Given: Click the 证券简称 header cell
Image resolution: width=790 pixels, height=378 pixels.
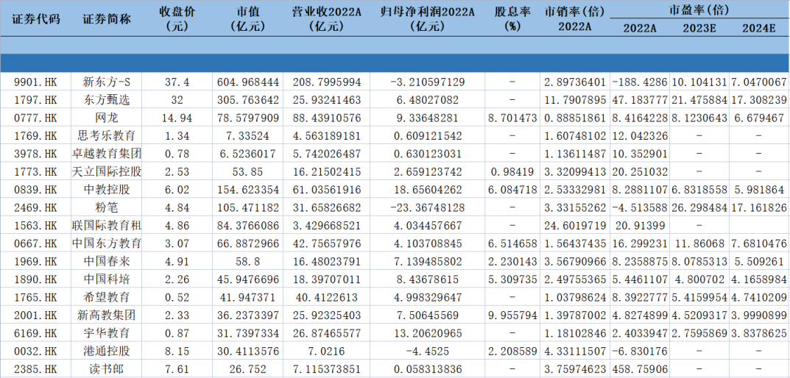Looking at the screenshot, I should click(107, 18).
